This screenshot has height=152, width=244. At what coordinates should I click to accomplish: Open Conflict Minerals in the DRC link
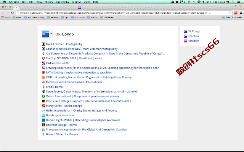[82, 49]
